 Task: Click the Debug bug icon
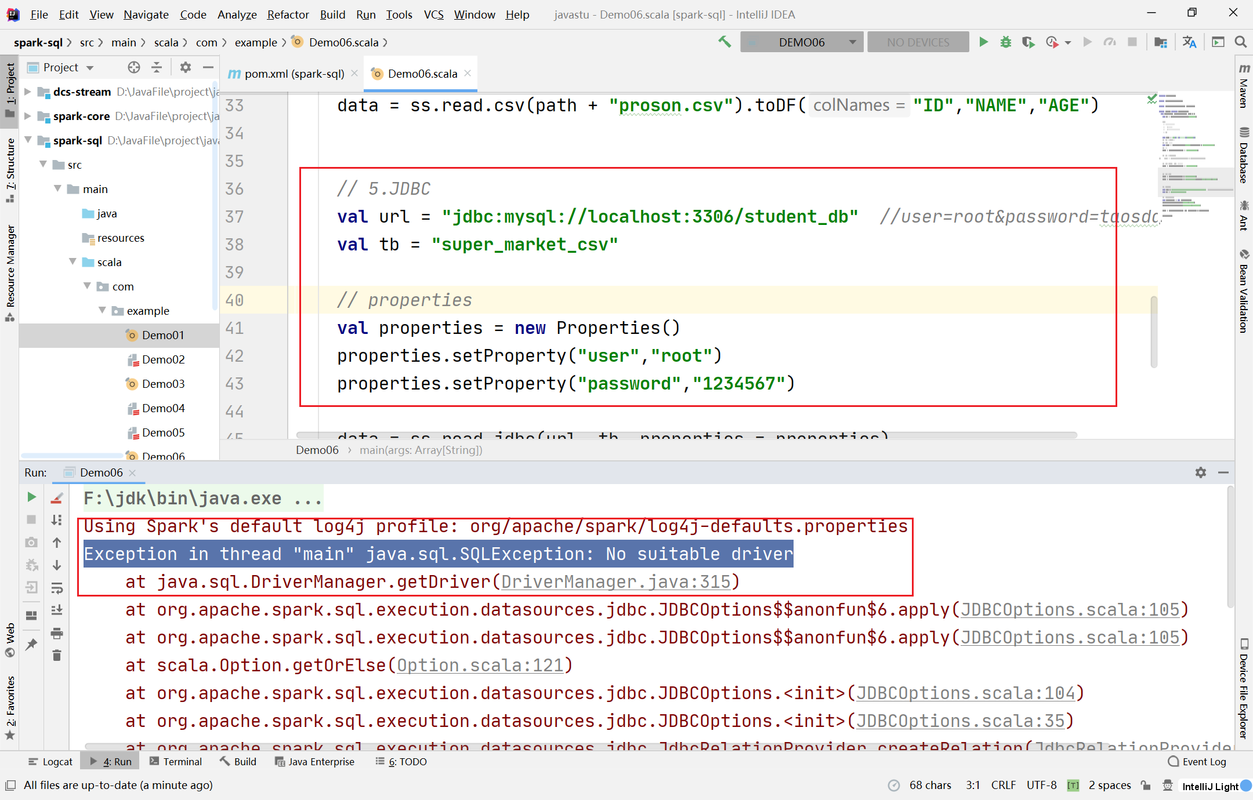click(1005, 42)
